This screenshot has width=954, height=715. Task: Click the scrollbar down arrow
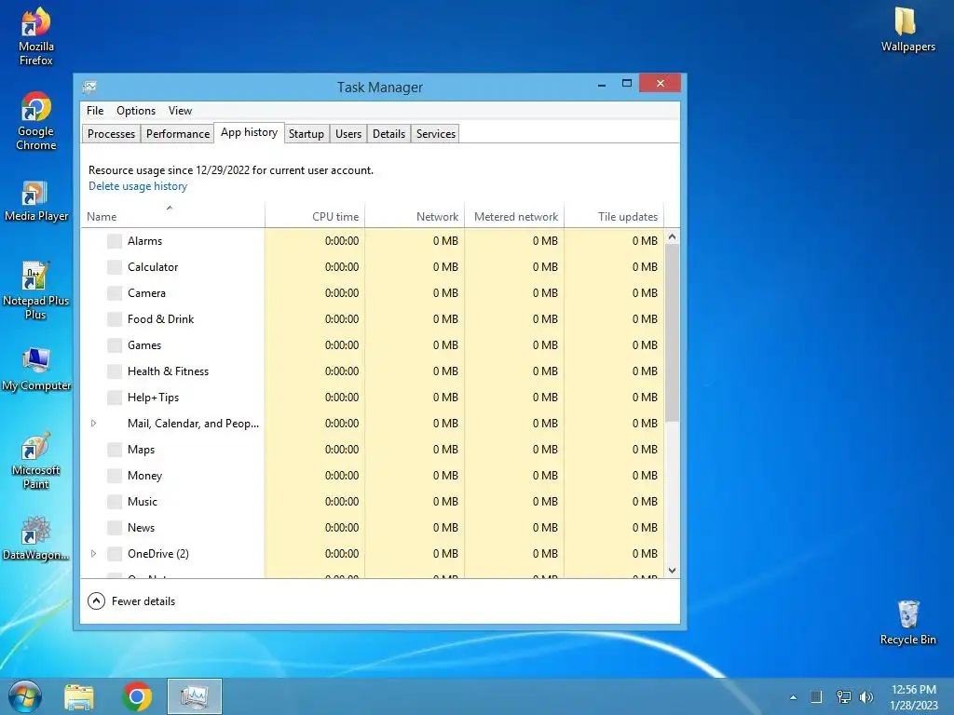(x=673, y=571)
